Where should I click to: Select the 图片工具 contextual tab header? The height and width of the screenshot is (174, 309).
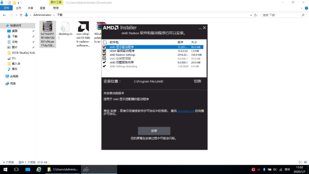[56, 2]
